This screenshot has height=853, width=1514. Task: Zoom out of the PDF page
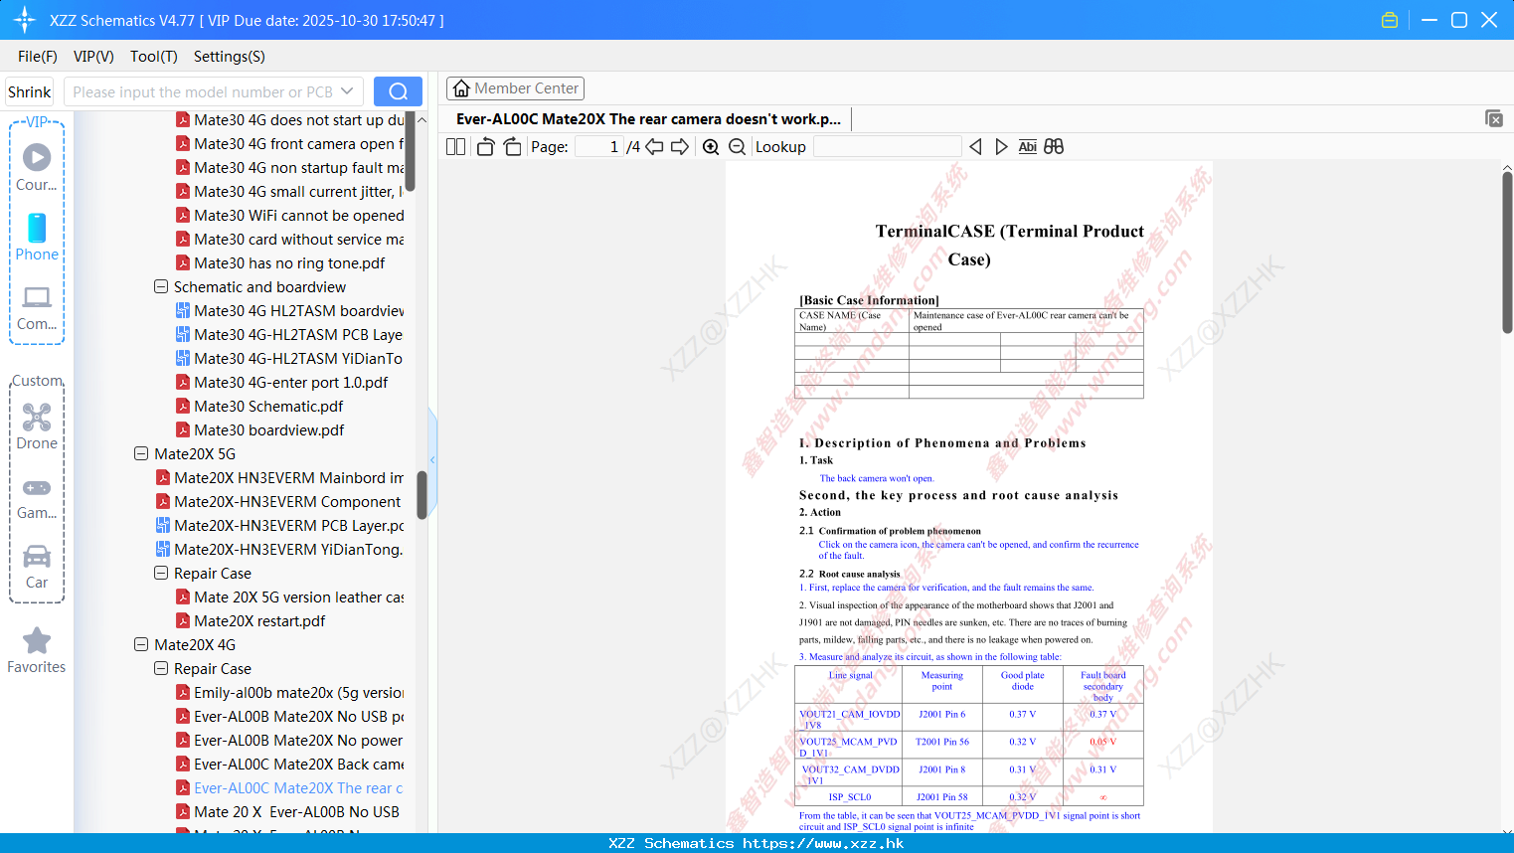[738, 146]
